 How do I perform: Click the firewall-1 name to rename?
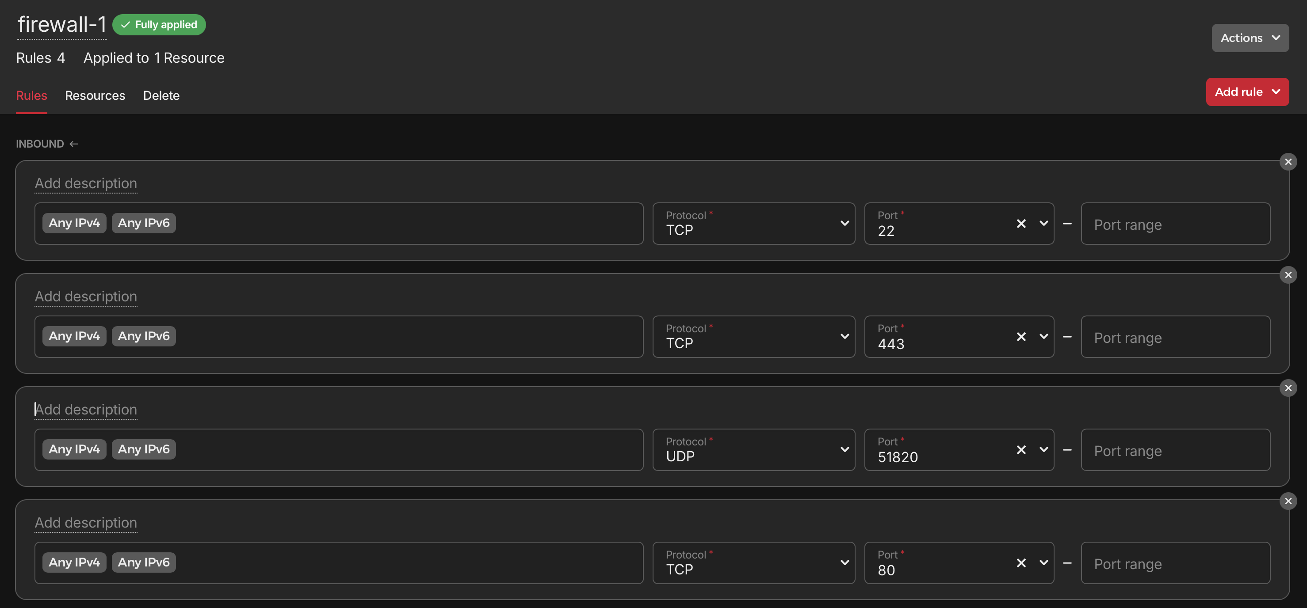click(62, 24)
